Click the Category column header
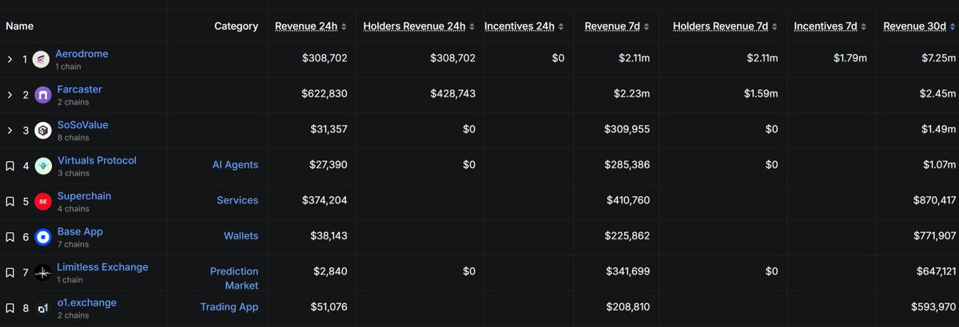The height and width of the screenshot is (327, 959). click(x=237, y=26)
